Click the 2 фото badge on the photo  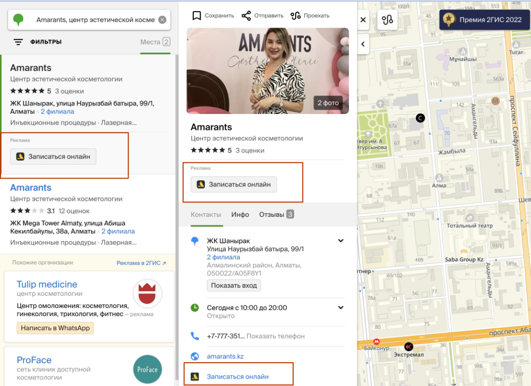[328, 103]
